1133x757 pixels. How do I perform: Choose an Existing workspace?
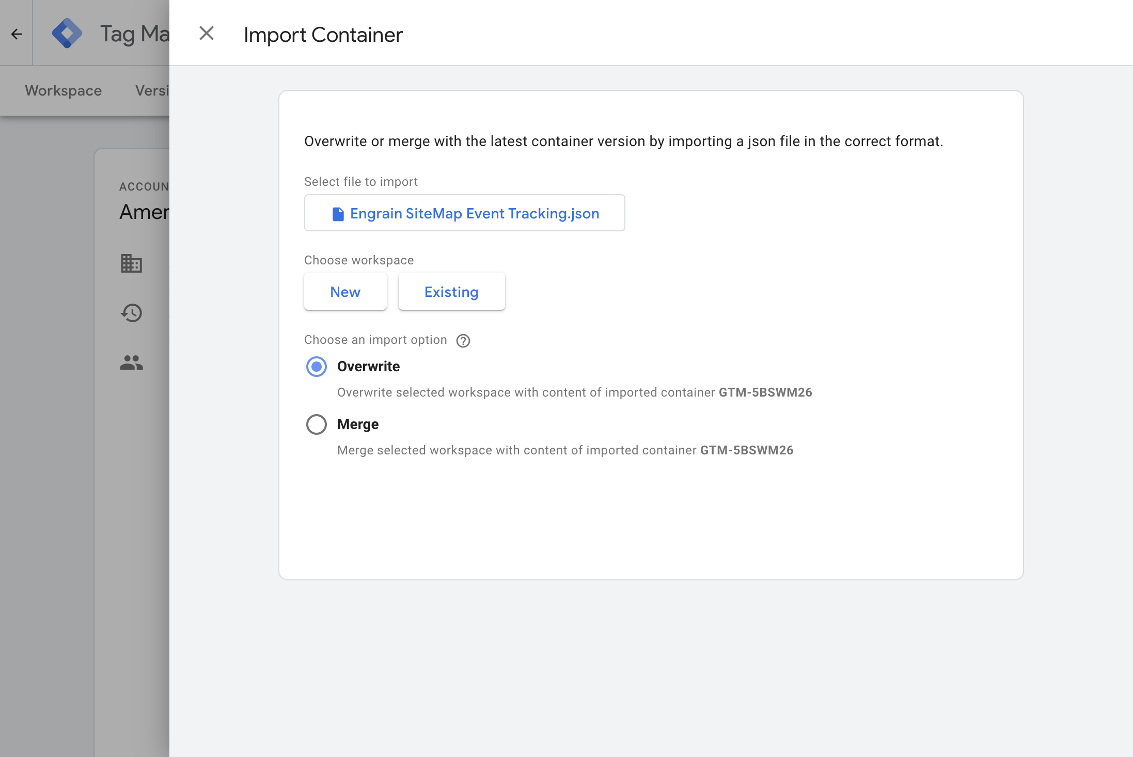452,292
